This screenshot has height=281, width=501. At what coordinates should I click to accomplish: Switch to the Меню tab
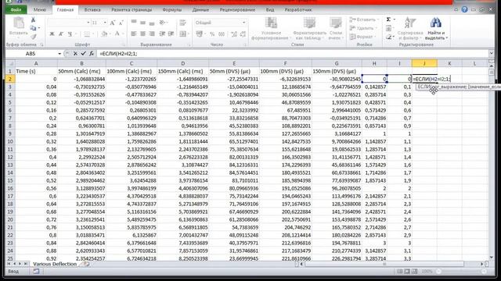coord(40,10)
